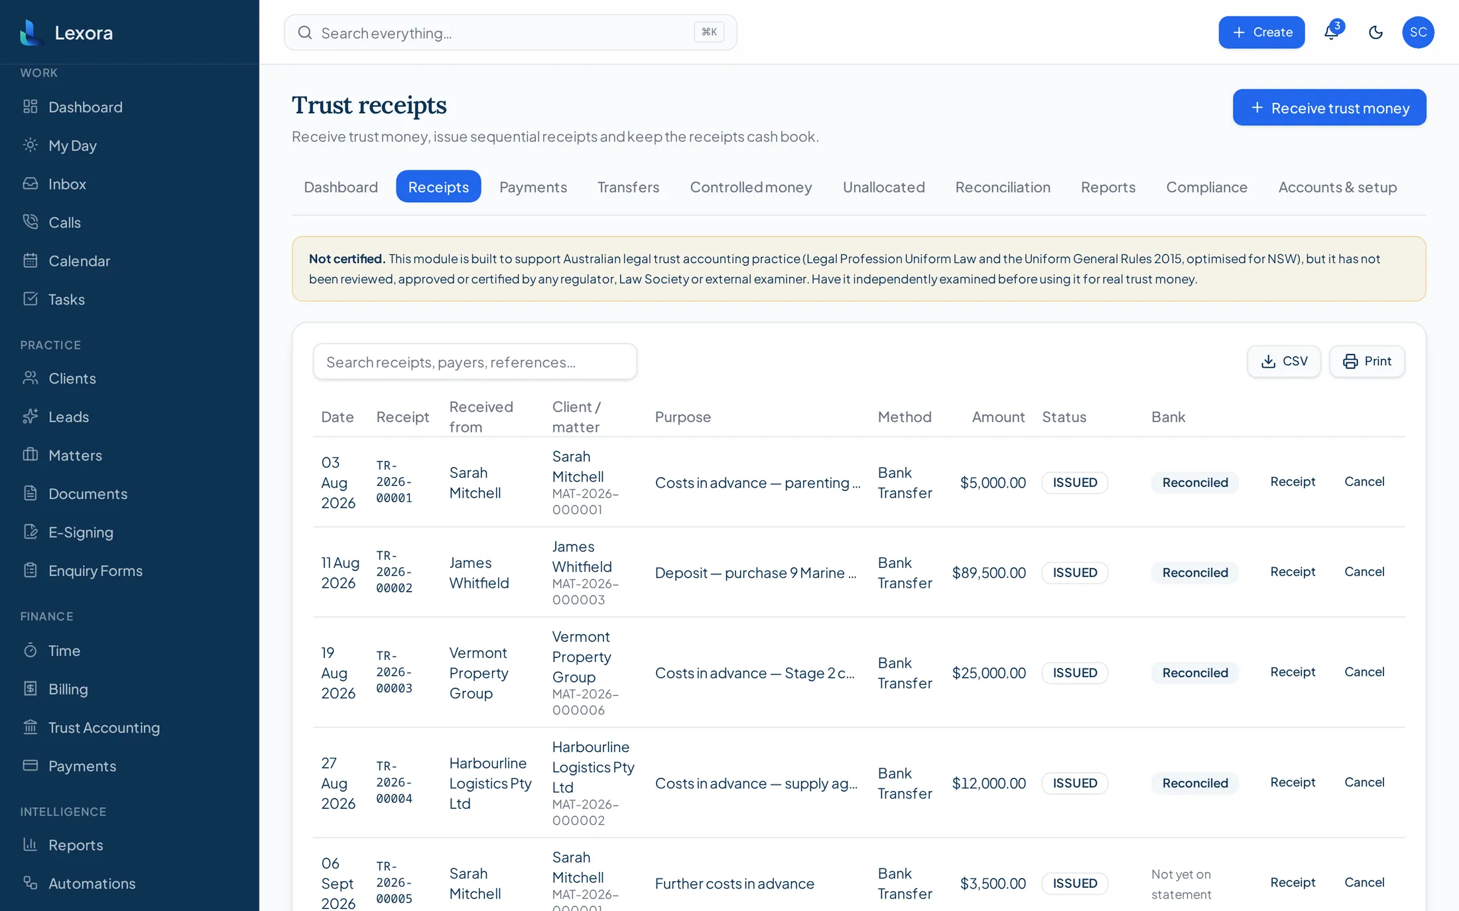Image resolution: width=1459 pixels, height=911 pixels.
Task: Open Time in sidebar
Action: pos(64,651)
